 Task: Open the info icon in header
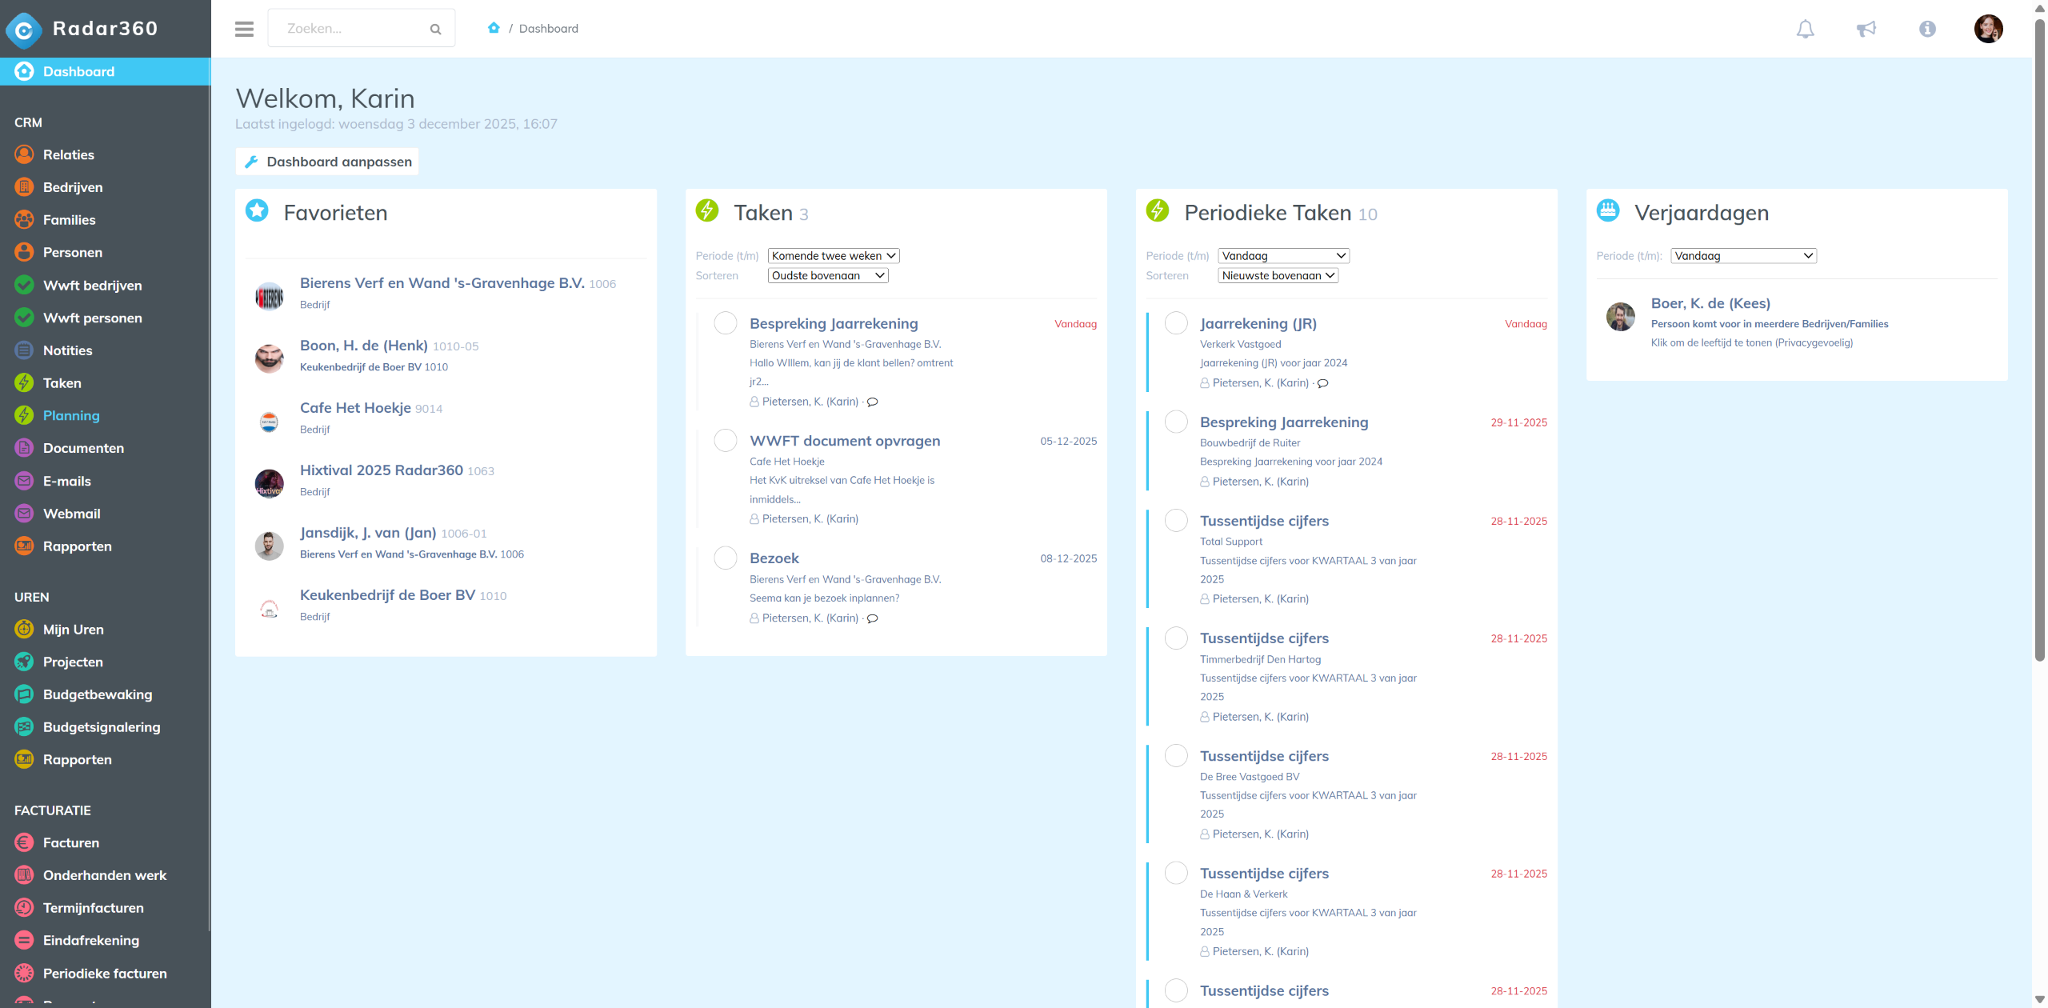point(1927,29)
